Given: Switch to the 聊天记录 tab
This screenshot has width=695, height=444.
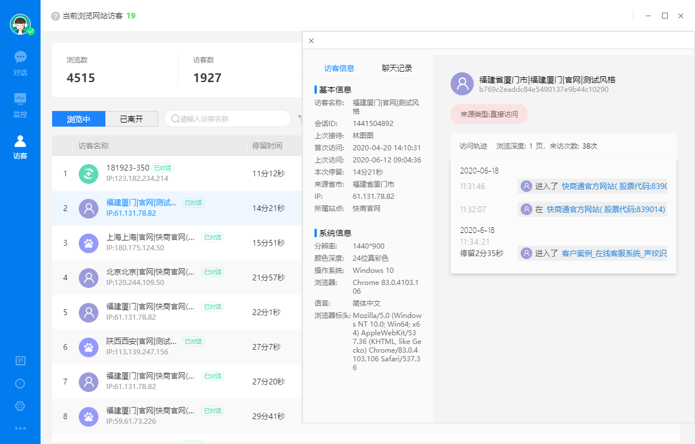Looking at the screenshot, I should pos(397,68).
